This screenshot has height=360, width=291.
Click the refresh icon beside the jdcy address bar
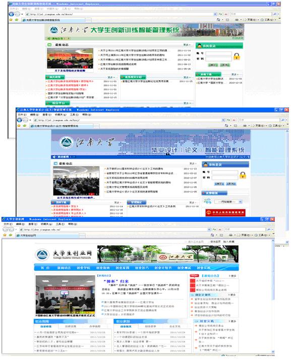(214, 229)
